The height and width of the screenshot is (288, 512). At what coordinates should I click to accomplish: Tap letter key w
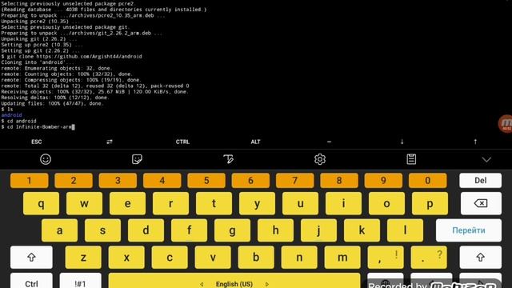tap(84, 203)
